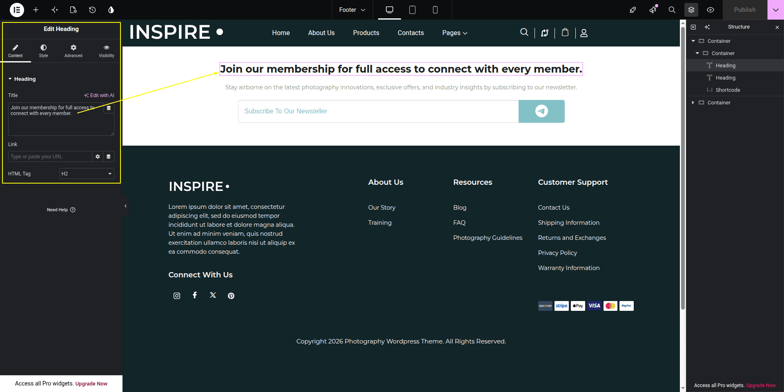Toggle the Structure layers icon
This screenshot has width=784, height=392.
coord(691,10)
